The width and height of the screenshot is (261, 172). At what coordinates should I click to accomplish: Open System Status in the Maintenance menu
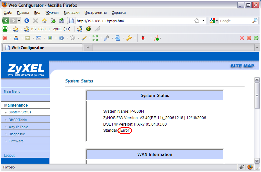pos(20,112)
